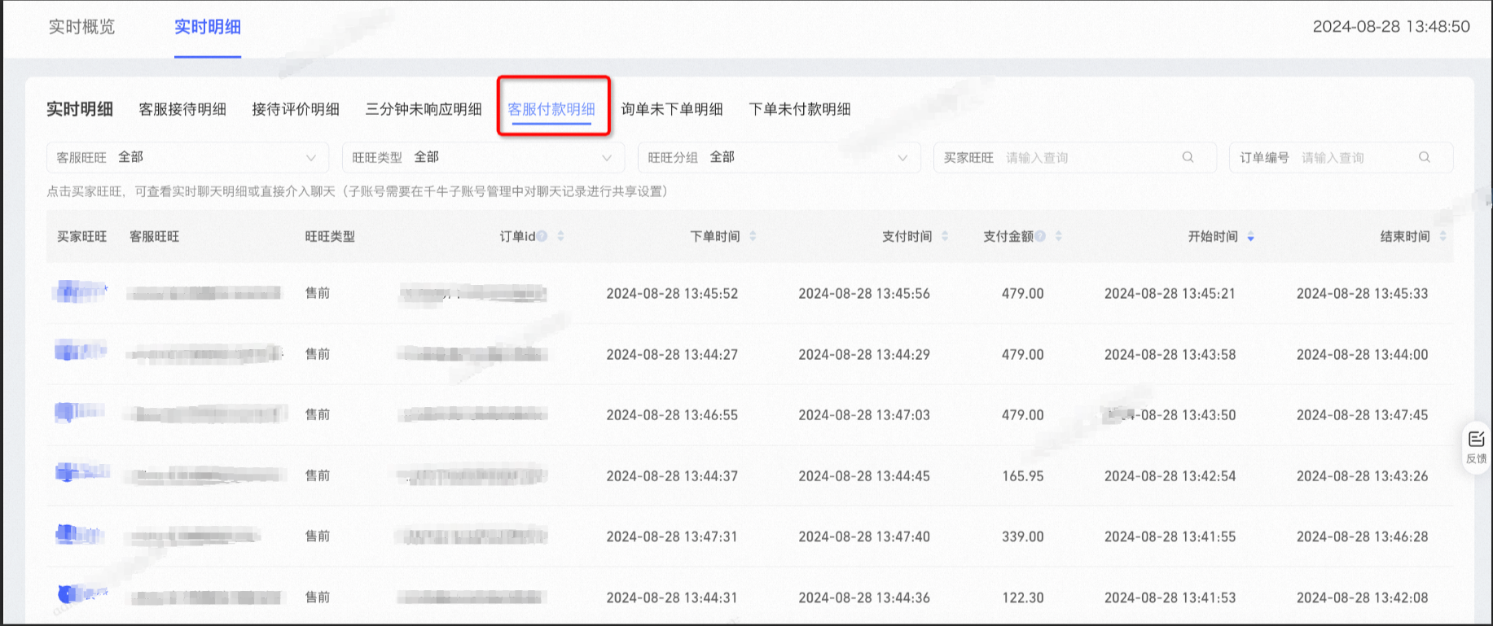The image size is (1493, 626).
Task: Open the 反馈 feedback button
Action: [1476, 448]
